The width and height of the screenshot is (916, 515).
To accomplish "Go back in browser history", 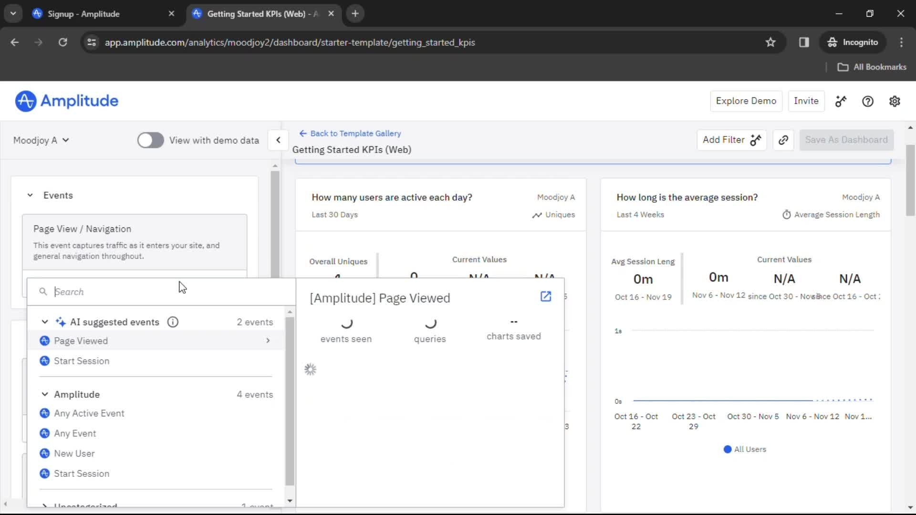I will click(15, 42).
